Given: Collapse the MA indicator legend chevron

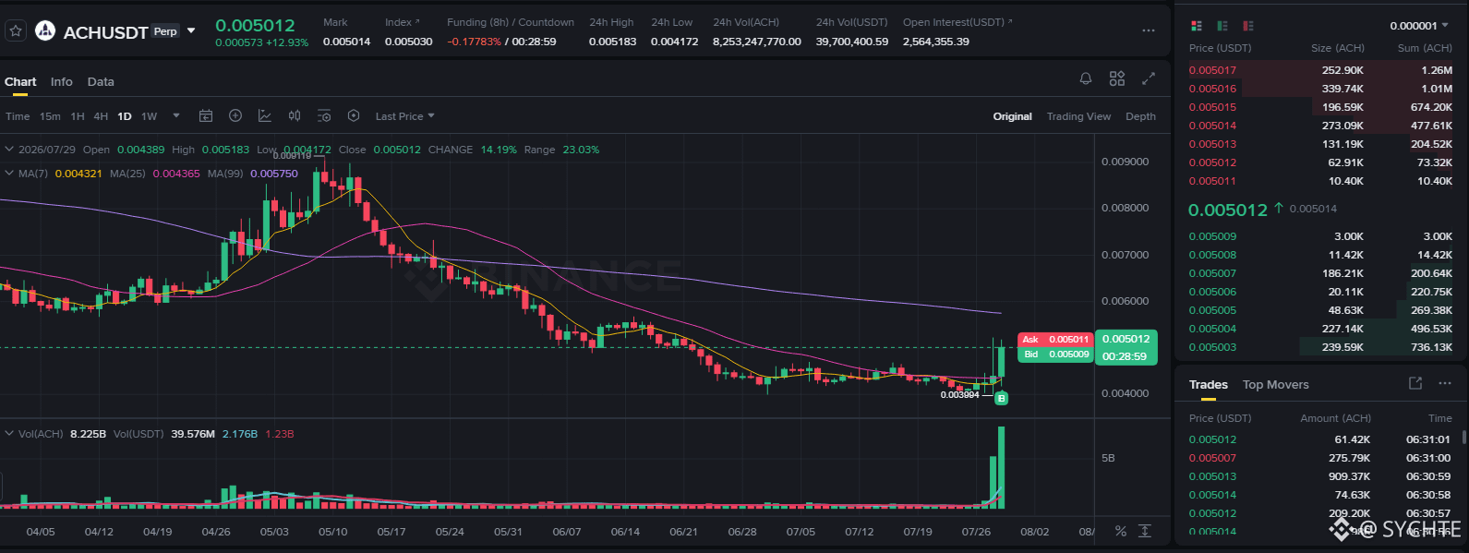Looking at the screenshot, I should coord(9,173).
